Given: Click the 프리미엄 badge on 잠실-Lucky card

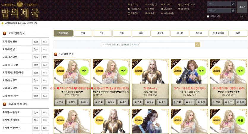Looking at the screenshot, I should 138,71.
